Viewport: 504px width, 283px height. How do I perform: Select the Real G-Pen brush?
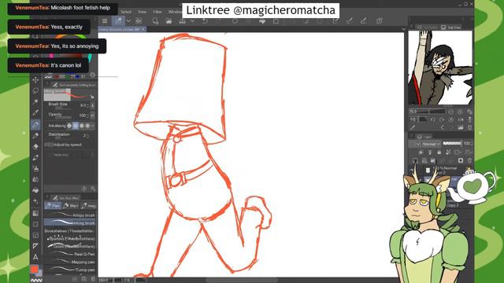click(x=70, y=254)
